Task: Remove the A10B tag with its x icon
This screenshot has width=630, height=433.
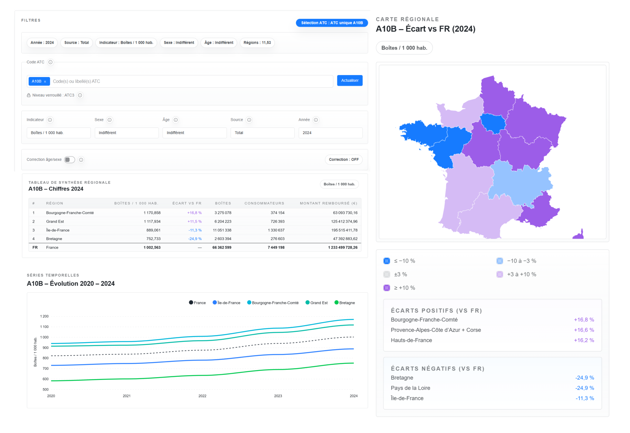Action: click(x=45, y=81)
